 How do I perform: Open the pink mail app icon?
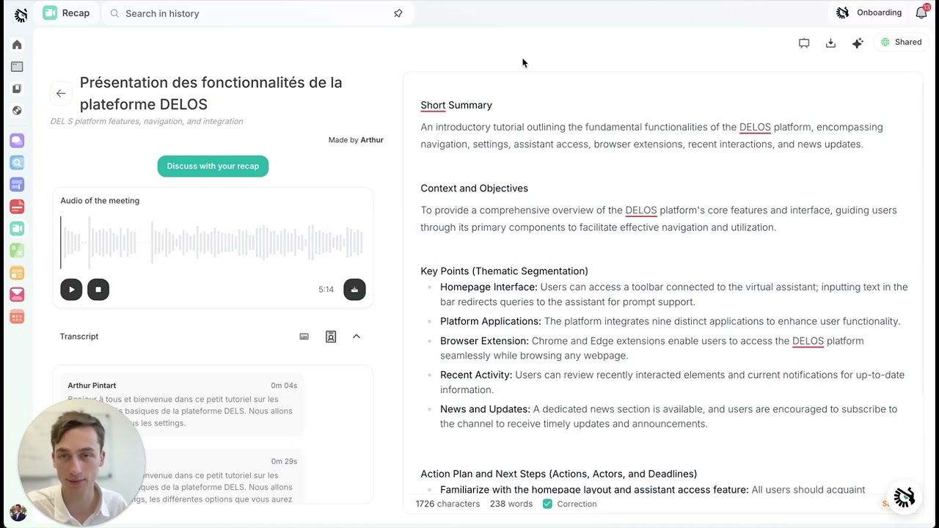(x=17, y=295)
